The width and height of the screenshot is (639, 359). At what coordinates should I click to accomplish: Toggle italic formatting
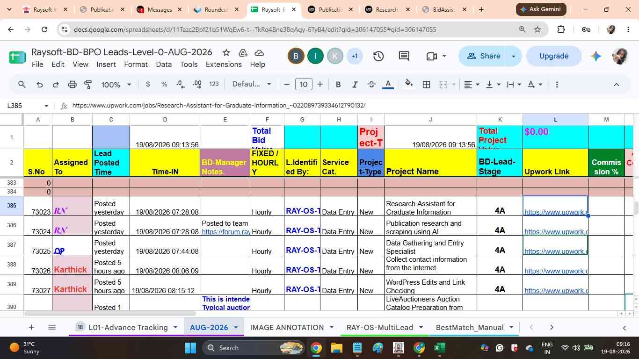(355, 85)
